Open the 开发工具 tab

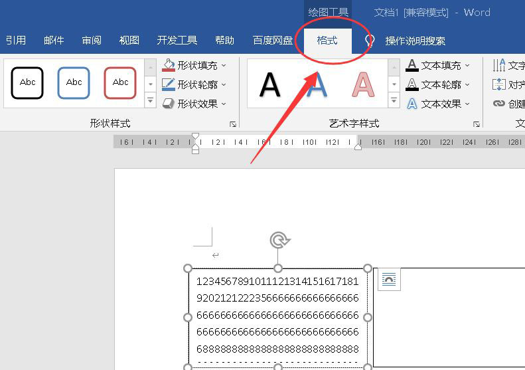[x=177, y=41]
